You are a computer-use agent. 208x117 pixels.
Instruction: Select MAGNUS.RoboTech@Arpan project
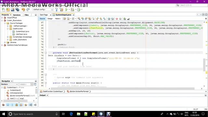[17, 45]
